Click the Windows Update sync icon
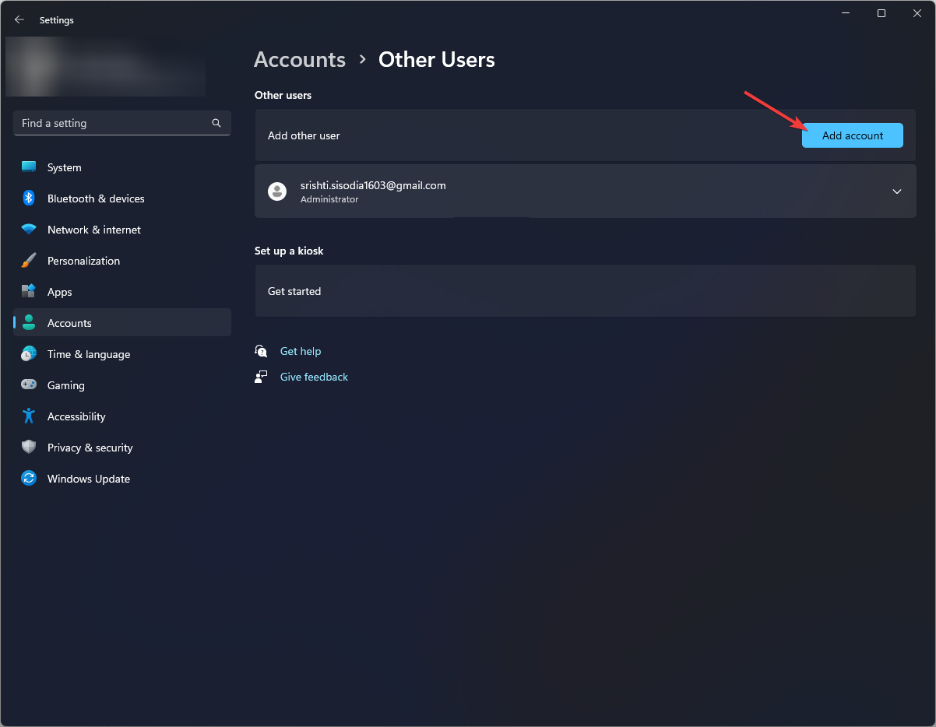 (29, 479)
